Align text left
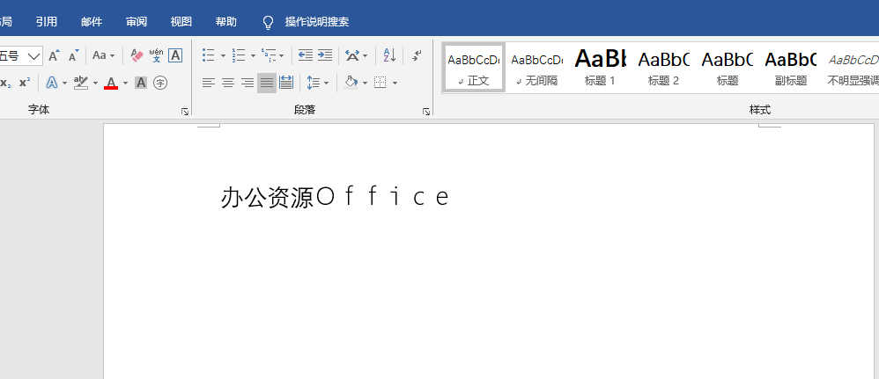This screenshot has height=379, width=879. (209, 83)
